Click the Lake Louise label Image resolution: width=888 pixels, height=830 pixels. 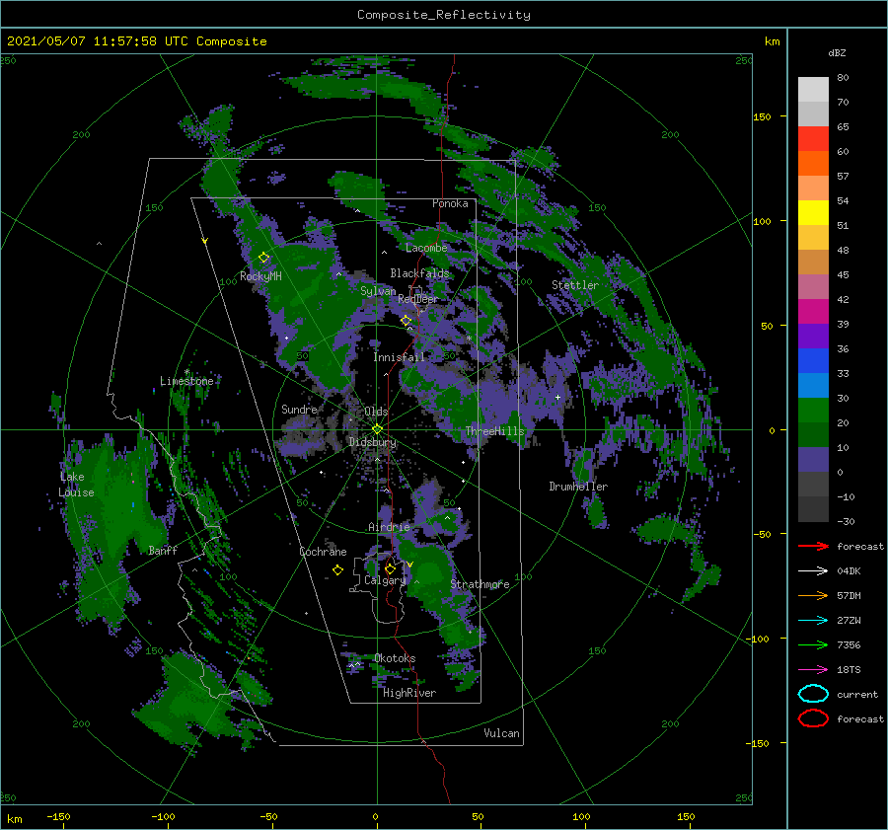pos(76,485)
